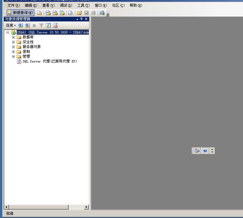Viewport: 243px width, 218px height.
Task: Expand the 数据库 folder
Action: [13, 37]
